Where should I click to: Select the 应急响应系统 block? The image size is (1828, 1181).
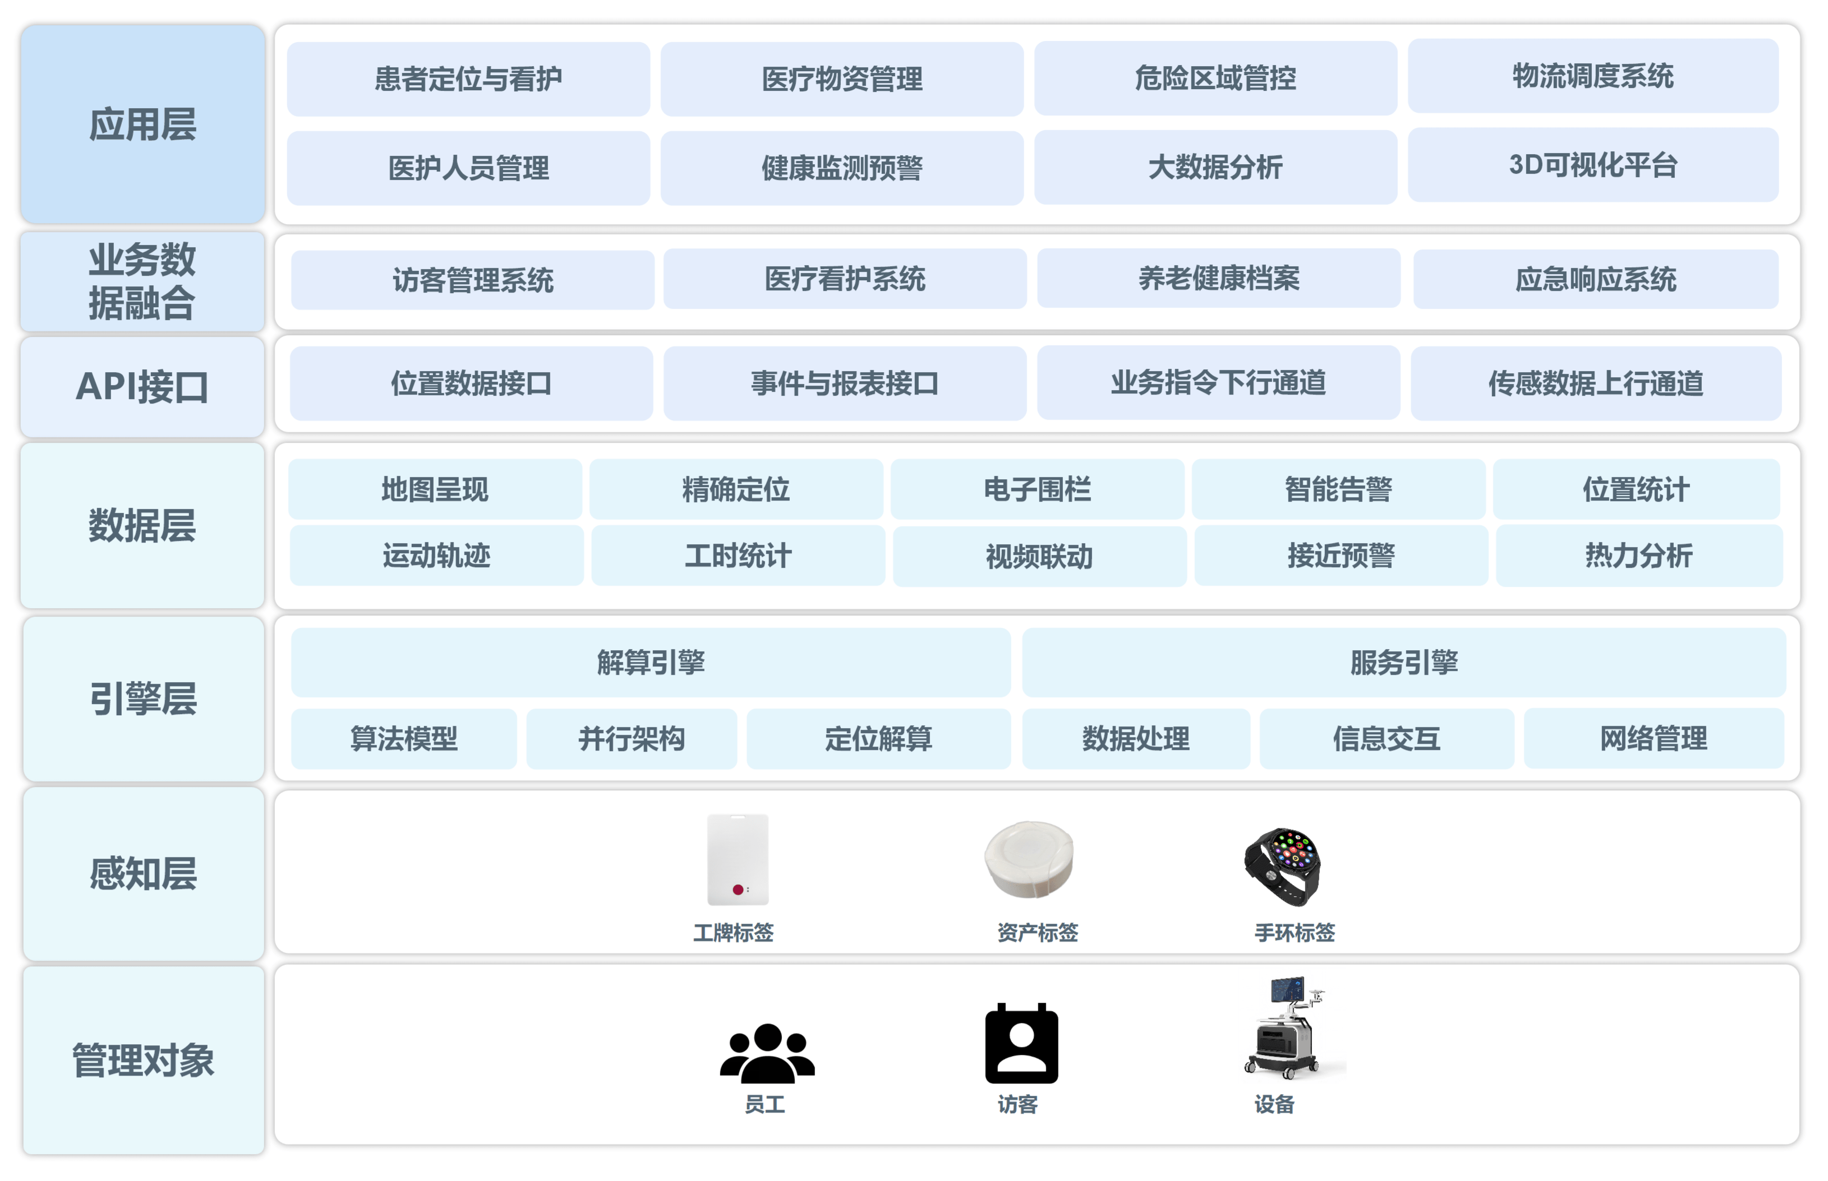(1596, 279)
